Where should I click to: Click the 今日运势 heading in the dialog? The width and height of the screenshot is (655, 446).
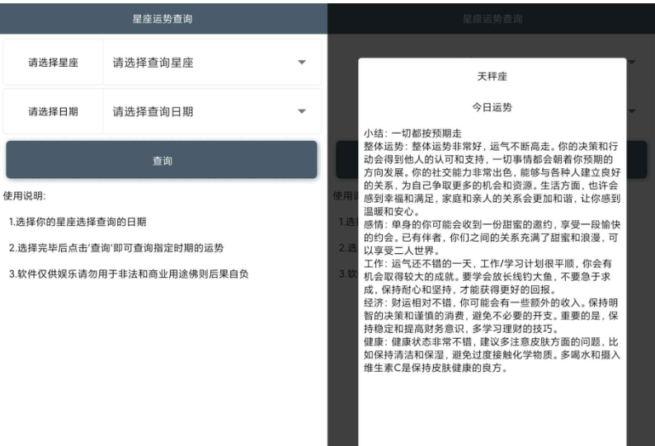coord(492,107)
